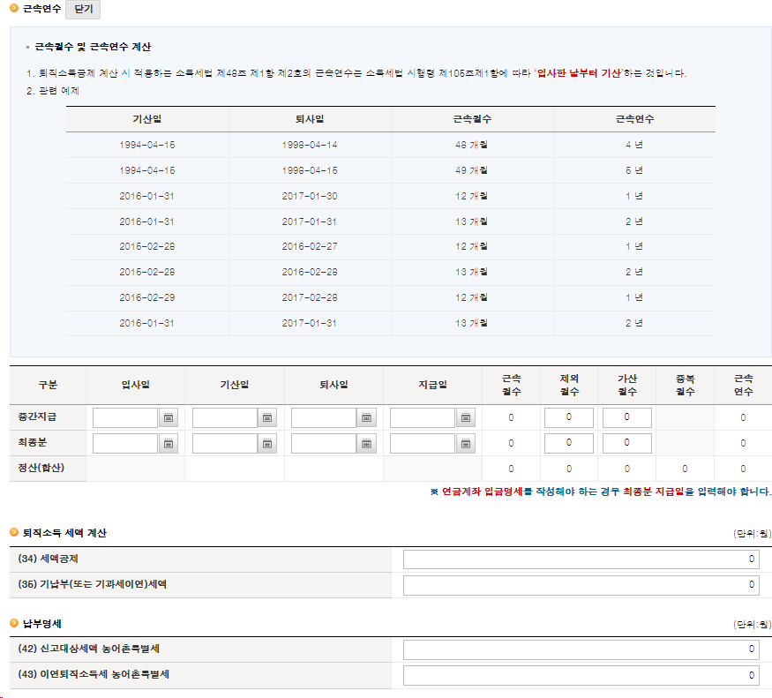
Task: Click the 최종분 가산월수 input box
Action: (626, 442)
